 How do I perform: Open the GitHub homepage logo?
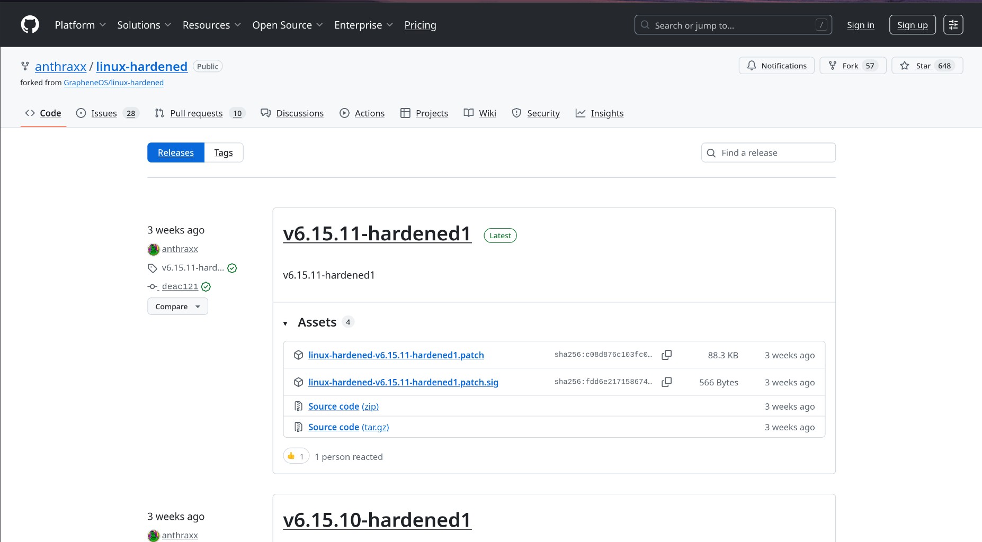coord(30,25)
